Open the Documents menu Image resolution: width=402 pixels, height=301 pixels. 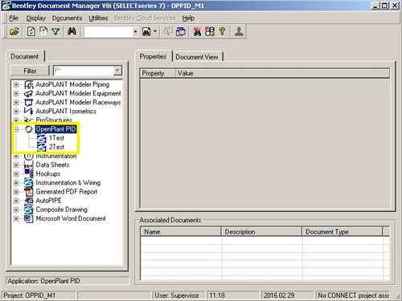point(67,18)
